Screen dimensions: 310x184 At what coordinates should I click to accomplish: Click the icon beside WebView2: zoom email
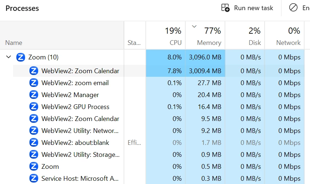coord(33,83)
